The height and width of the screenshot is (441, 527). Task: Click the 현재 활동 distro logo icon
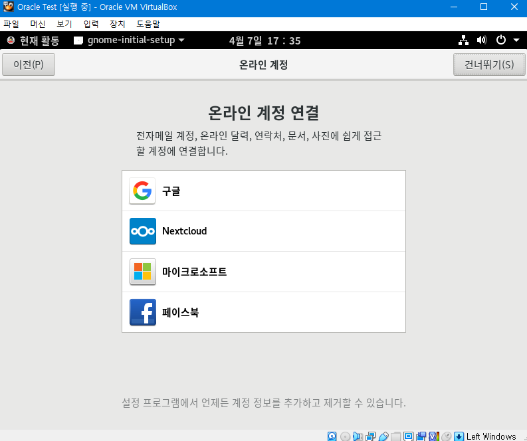click(11, 41)
